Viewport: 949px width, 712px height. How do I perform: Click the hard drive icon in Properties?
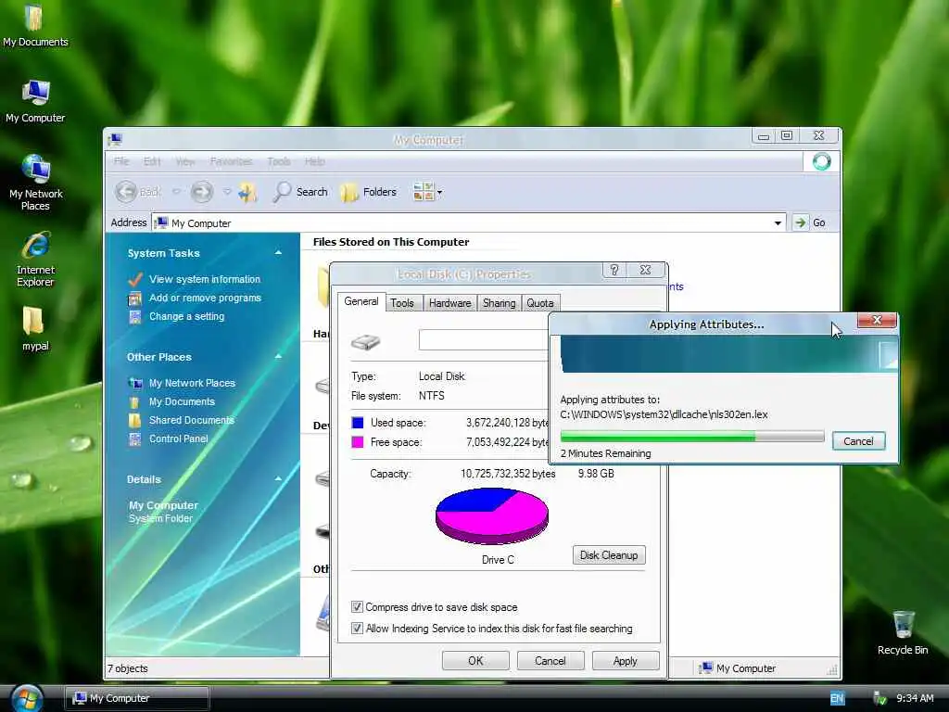pyautogui.click(x=365, y=343)
